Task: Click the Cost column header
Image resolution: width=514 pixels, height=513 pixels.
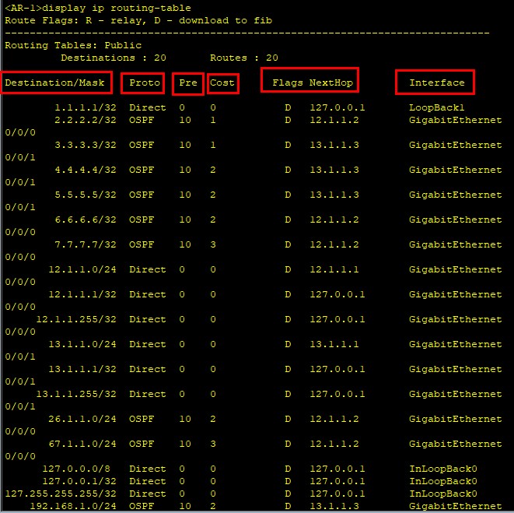Action: point(222,83)
